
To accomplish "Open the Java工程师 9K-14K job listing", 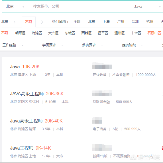I will tap(30, 148).
